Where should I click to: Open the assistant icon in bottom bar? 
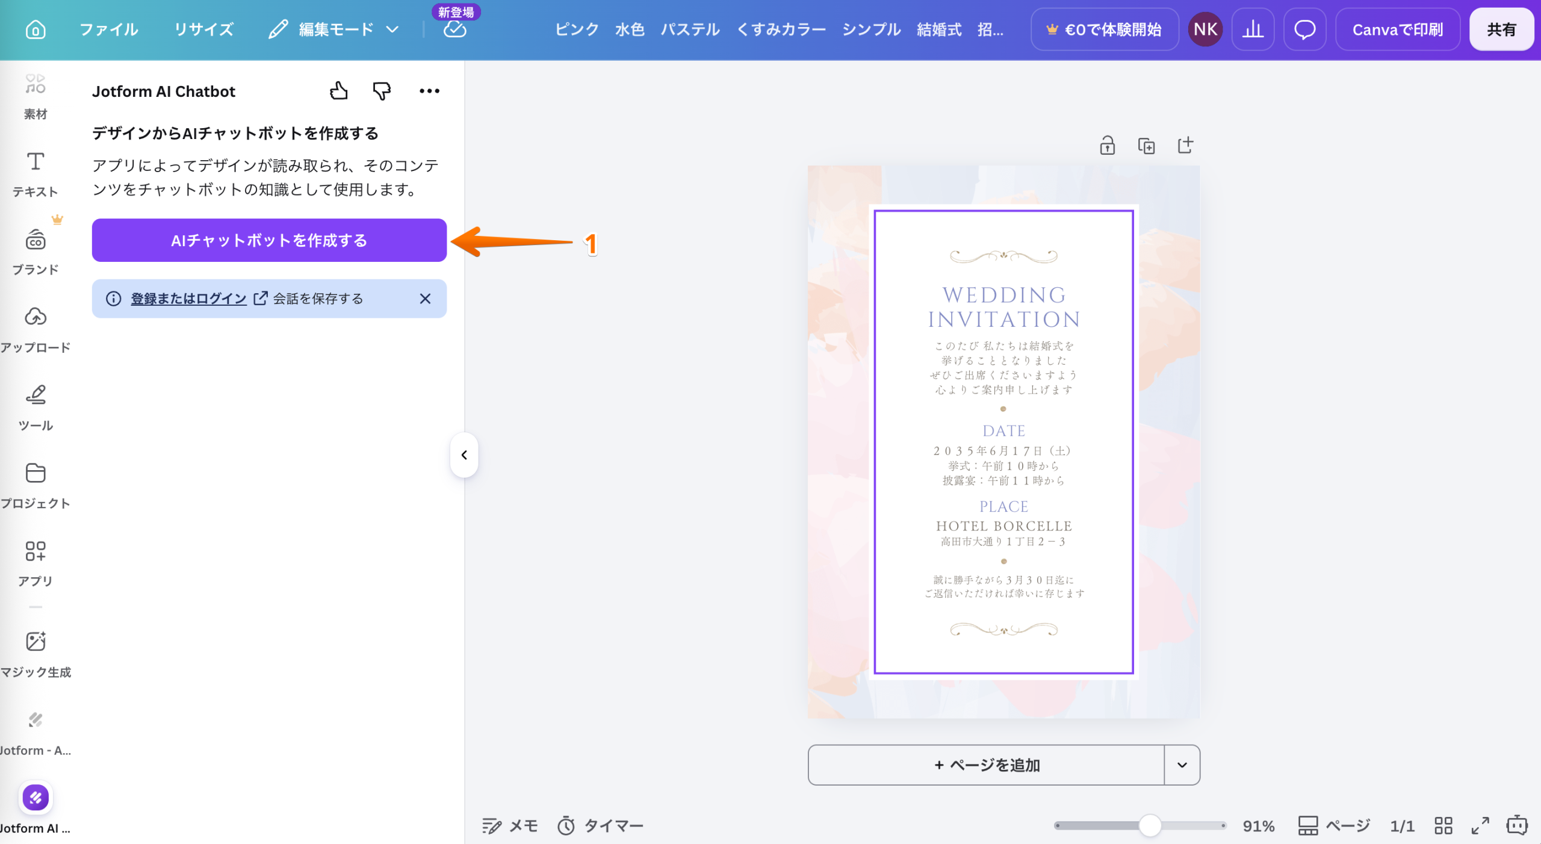click(1517, 825)
